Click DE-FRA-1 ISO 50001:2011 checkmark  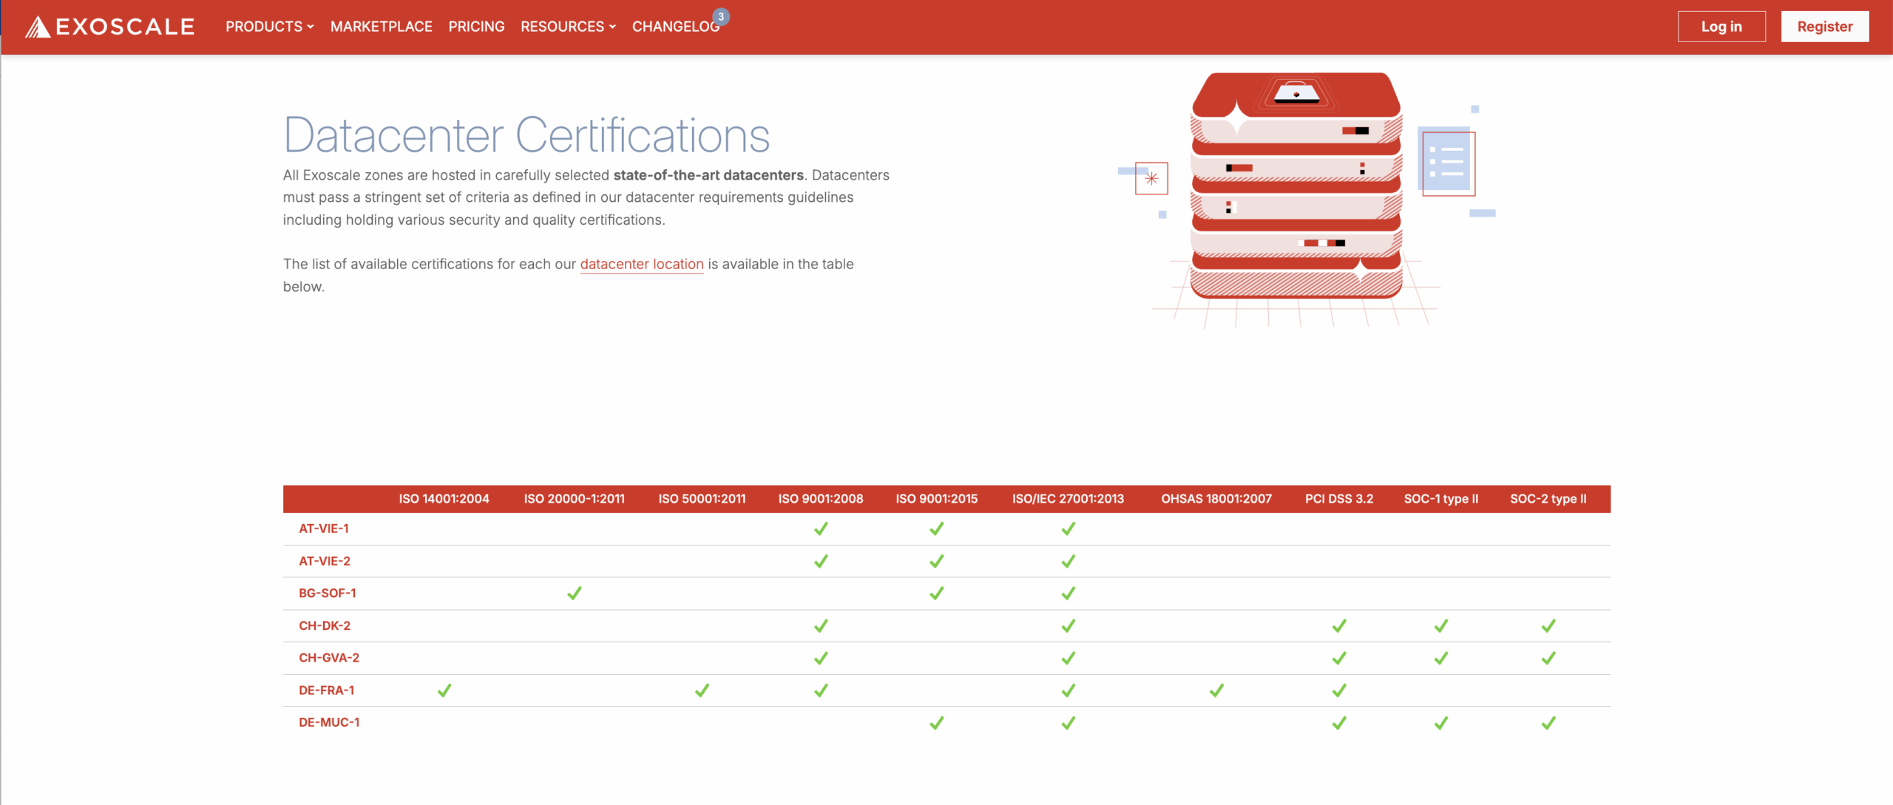702,690
